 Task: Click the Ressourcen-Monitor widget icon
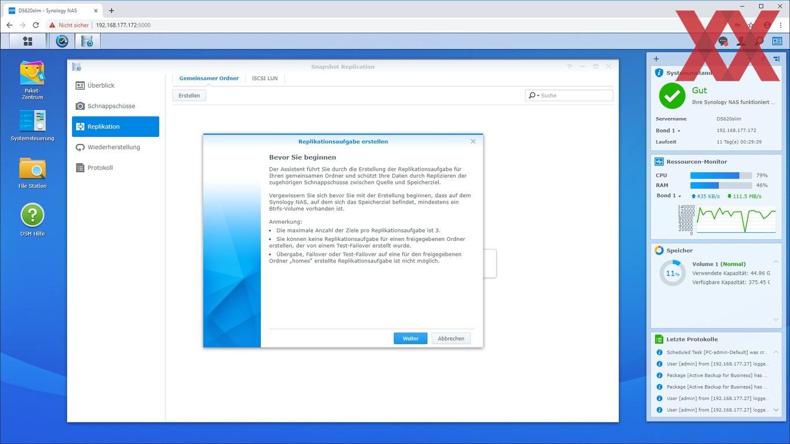(x=659, y=162)
